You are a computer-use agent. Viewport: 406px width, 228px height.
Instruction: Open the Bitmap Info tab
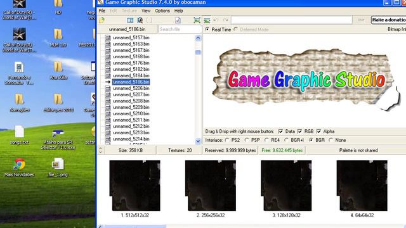point(396,30)
